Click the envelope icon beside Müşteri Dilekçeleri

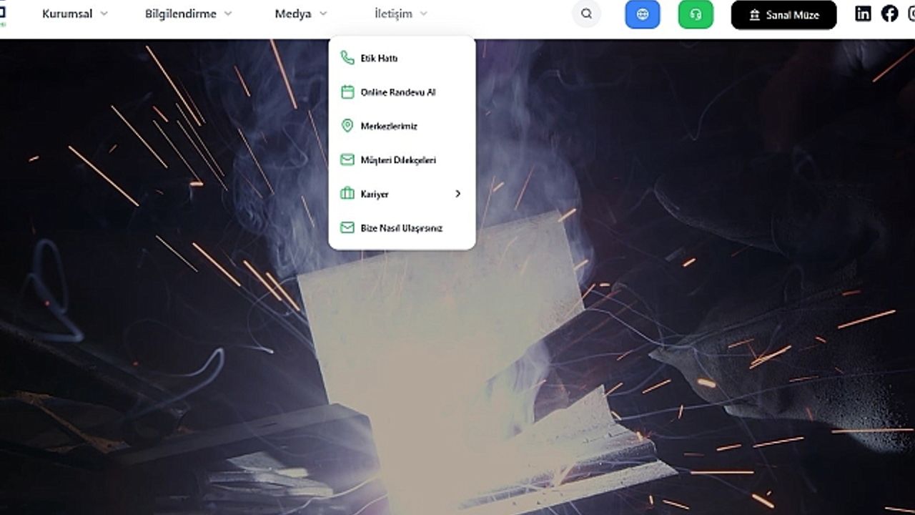click(x=347, y=160)
